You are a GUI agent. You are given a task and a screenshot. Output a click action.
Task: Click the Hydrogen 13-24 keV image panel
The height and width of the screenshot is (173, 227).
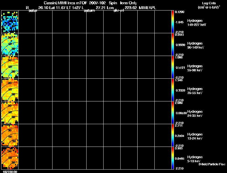[10, 136]
